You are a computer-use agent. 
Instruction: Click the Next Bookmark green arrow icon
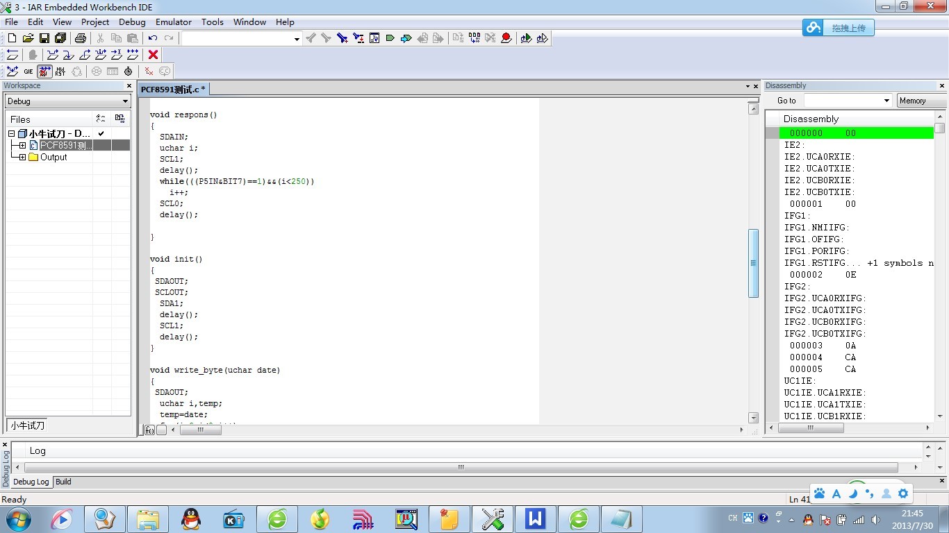pos(406,38)
